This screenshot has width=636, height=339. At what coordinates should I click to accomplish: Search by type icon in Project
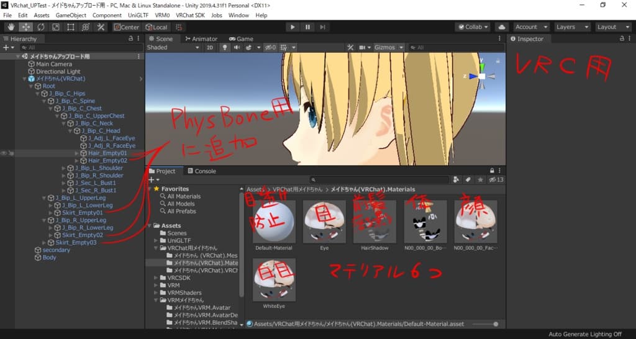click(x=457, y=179)
